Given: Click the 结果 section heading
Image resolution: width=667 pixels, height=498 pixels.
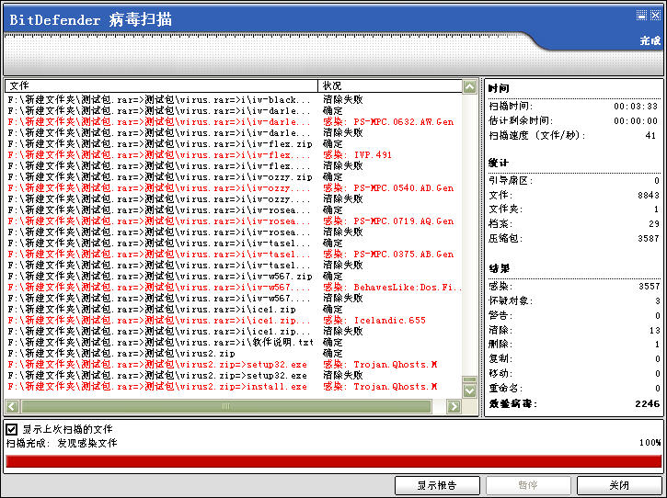Looking at the screenshot, I should (x=499, y=269).
